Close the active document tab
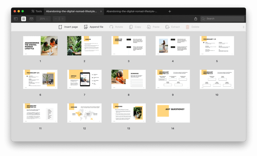 point(101,12)
